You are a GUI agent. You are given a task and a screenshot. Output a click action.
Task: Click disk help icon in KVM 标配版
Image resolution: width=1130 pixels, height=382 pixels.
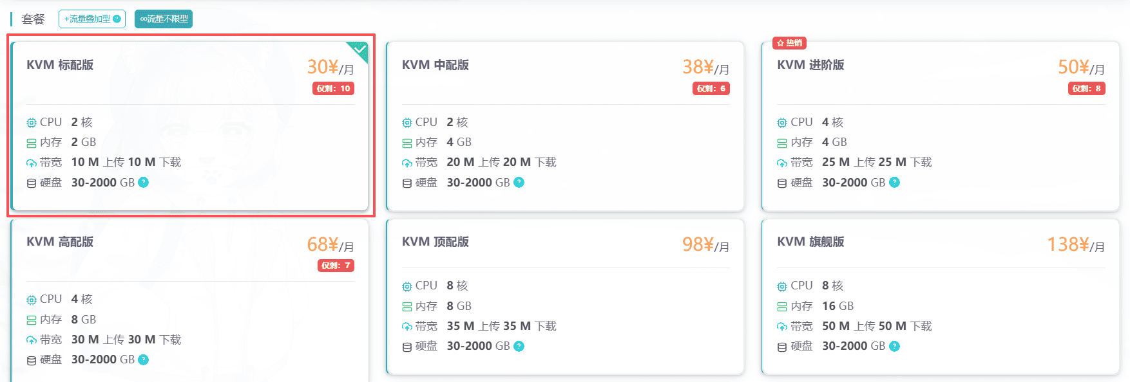[x=144, y=183]
